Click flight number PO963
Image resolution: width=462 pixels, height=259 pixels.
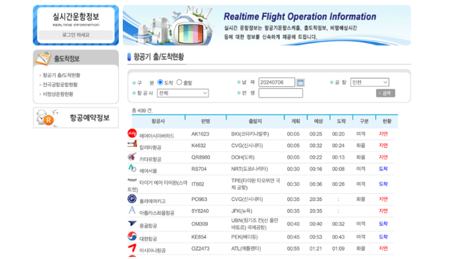click(x=199, y=199)
